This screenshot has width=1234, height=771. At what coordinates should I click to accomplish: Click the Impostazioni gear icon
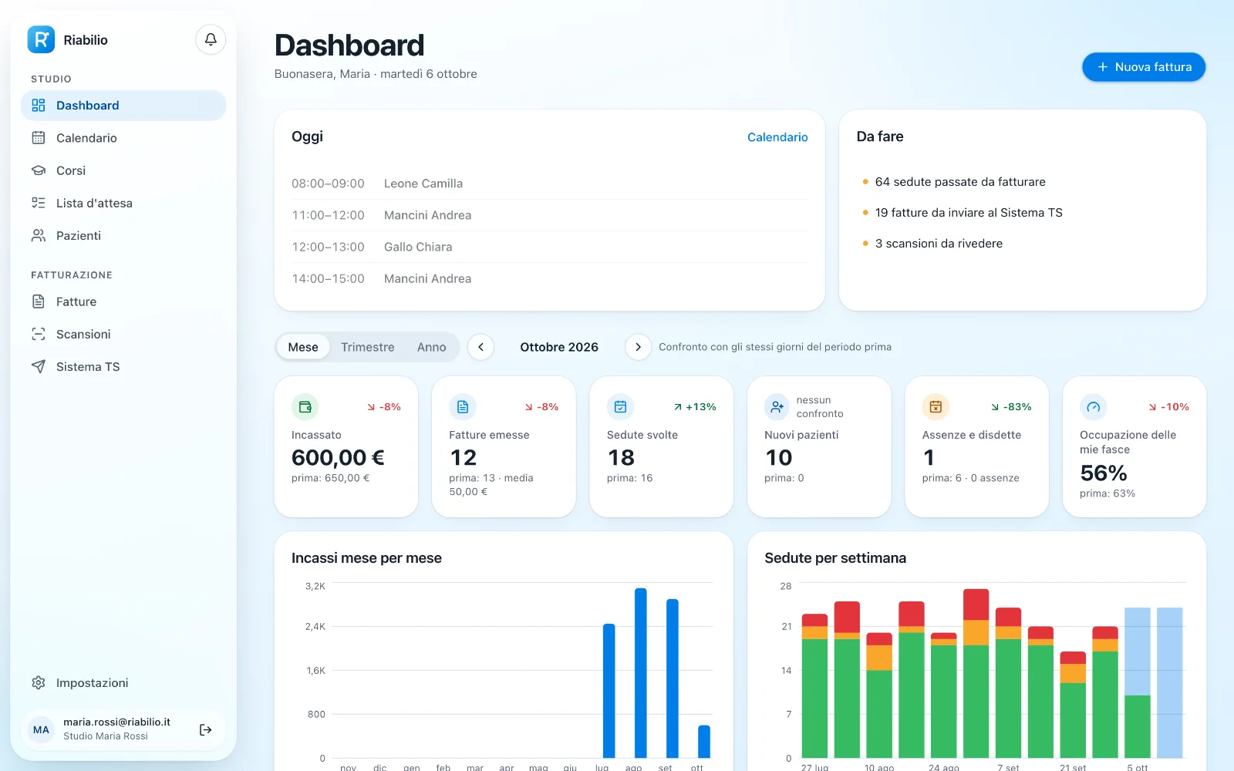point(39,682)
